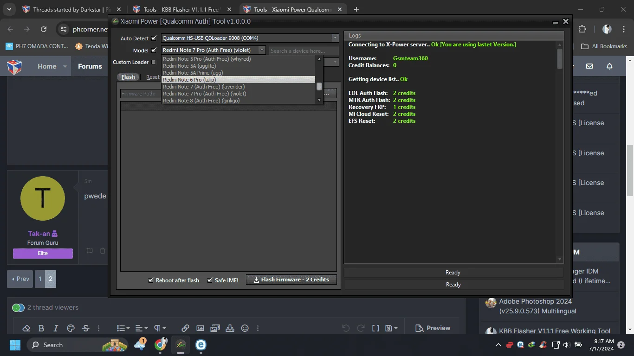Open the Chrome profile avatar

607,29
